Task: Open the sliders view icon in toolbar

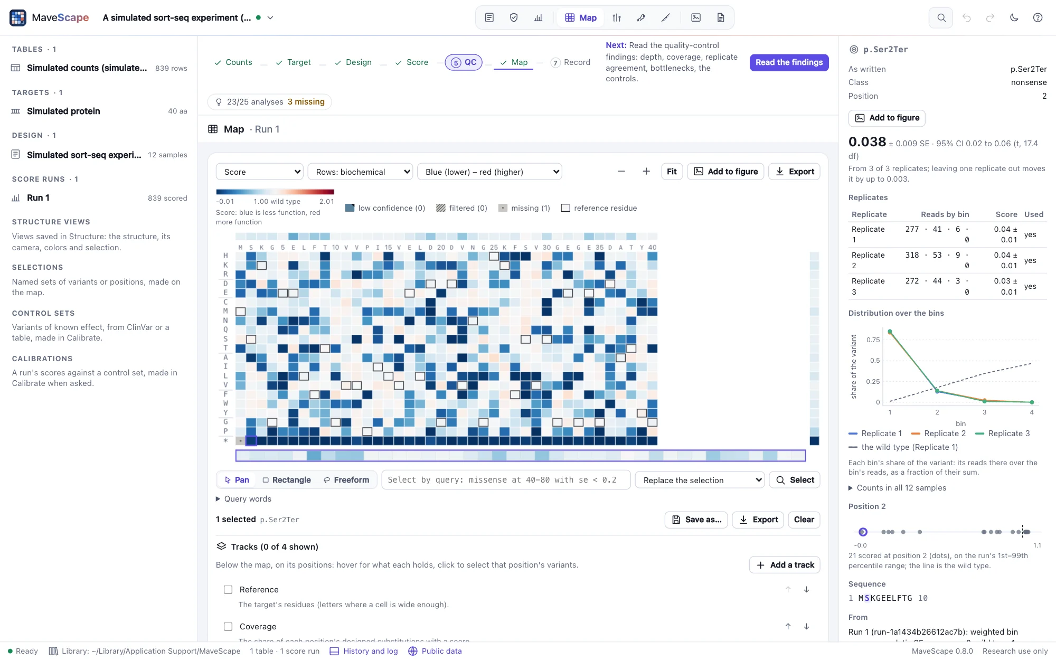Action: 617,17
